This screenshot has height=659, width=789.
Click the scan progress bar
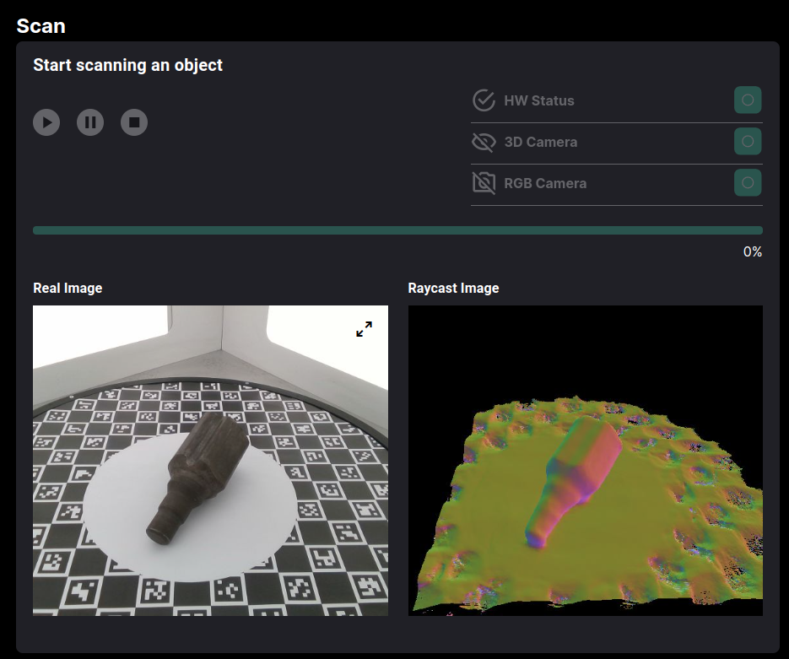pos(397,230)
